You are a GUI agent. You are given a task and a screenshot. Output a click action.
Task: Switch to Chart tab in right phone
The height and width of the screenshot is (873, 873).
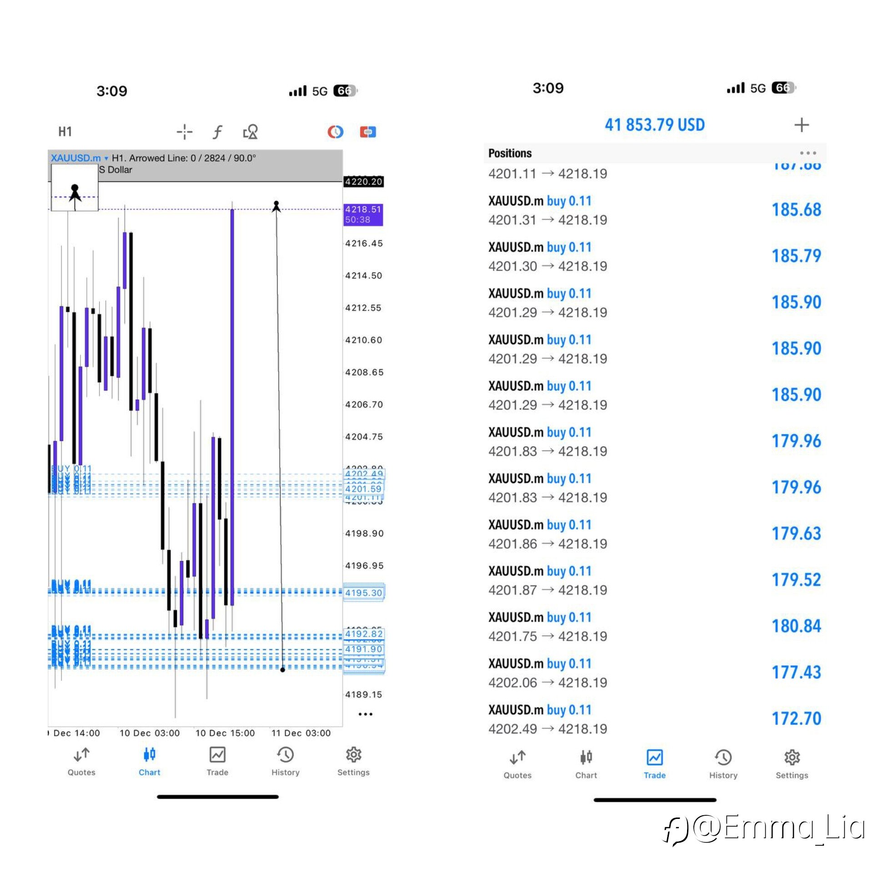point(586,765)
